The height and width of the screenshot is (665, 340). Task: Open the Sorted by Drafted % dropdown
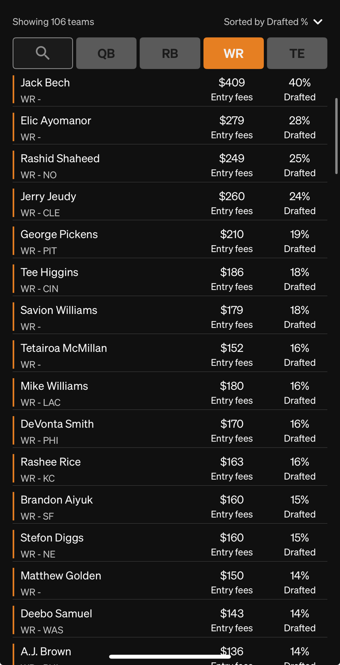(x=273, y=22)
